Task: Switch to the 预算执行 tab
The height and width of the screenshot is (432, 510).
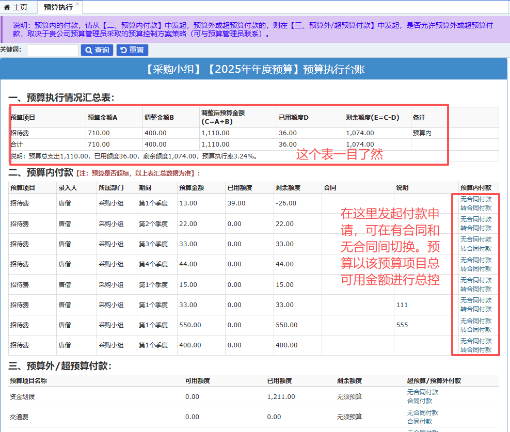Action: 58,7
